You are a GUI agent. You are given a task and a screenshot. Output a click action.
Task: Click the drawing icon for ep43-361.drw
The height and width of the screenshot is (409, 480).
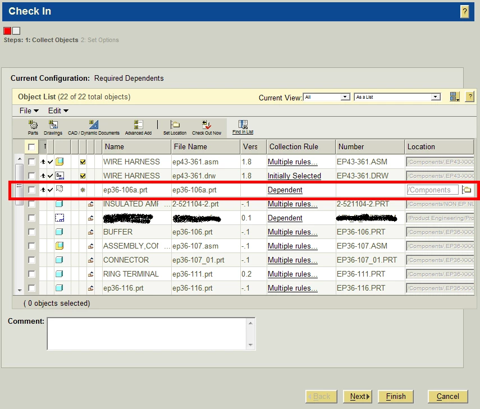[60, 176]
